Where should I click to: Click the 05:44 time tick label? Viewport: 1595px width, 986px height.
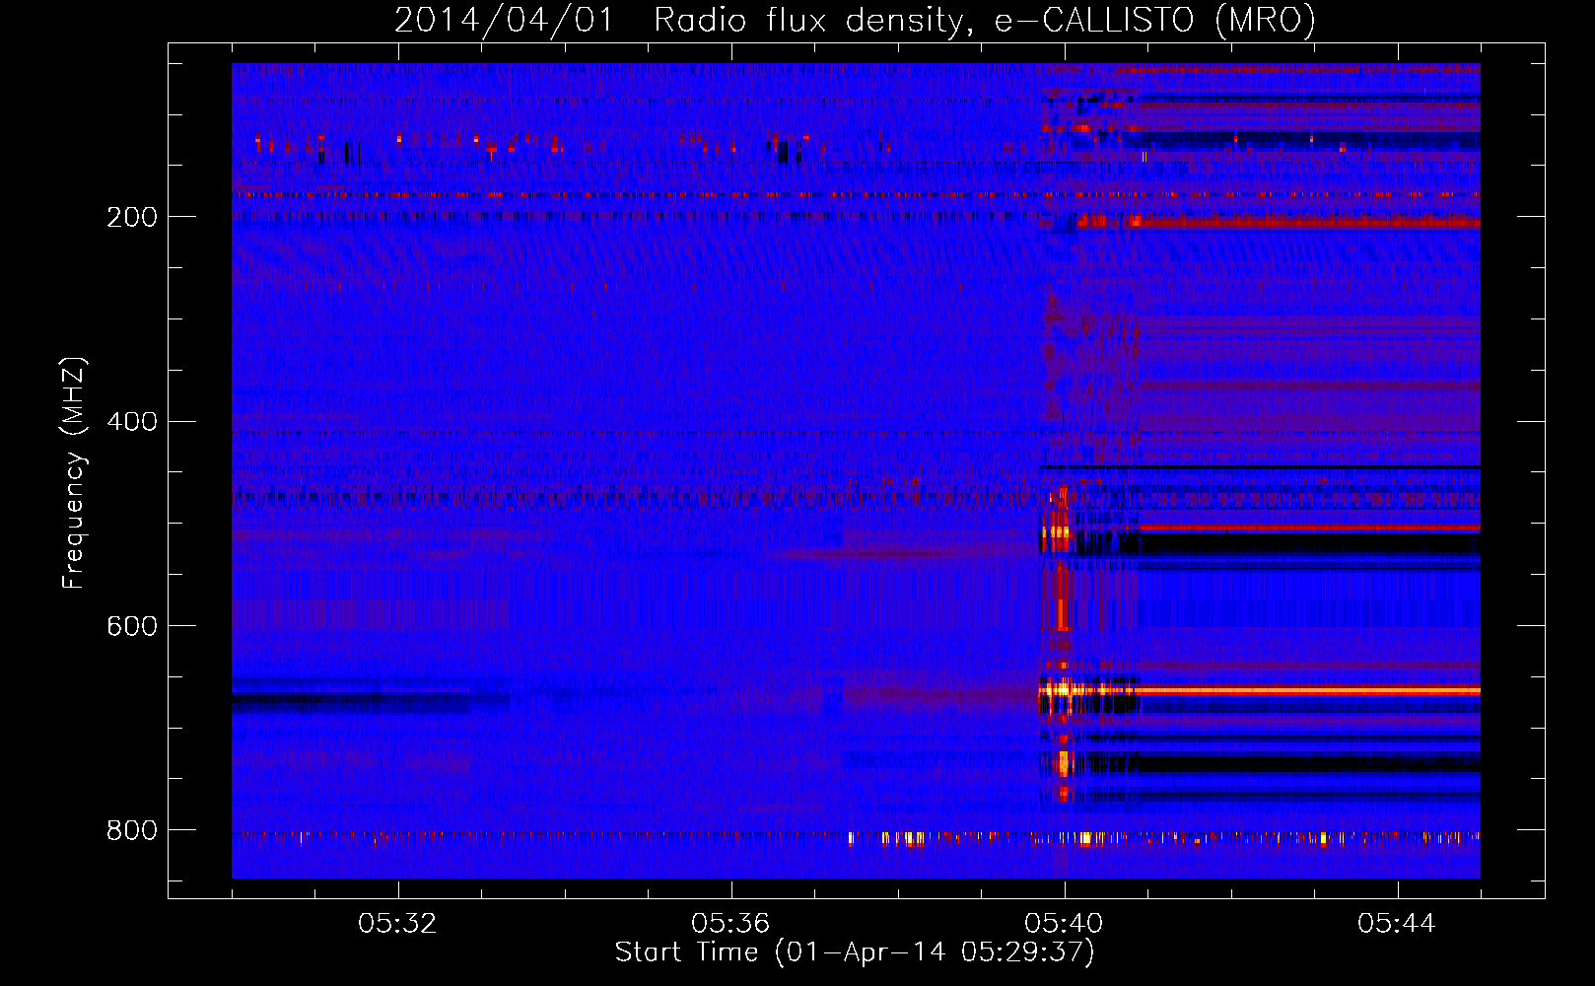[x=1397, y=924]
